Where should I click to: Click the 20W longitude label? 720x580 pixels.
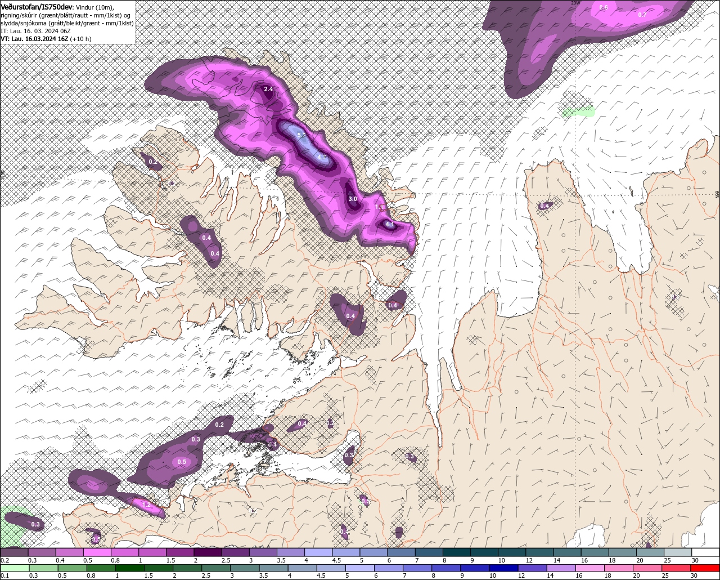point(575,3)
